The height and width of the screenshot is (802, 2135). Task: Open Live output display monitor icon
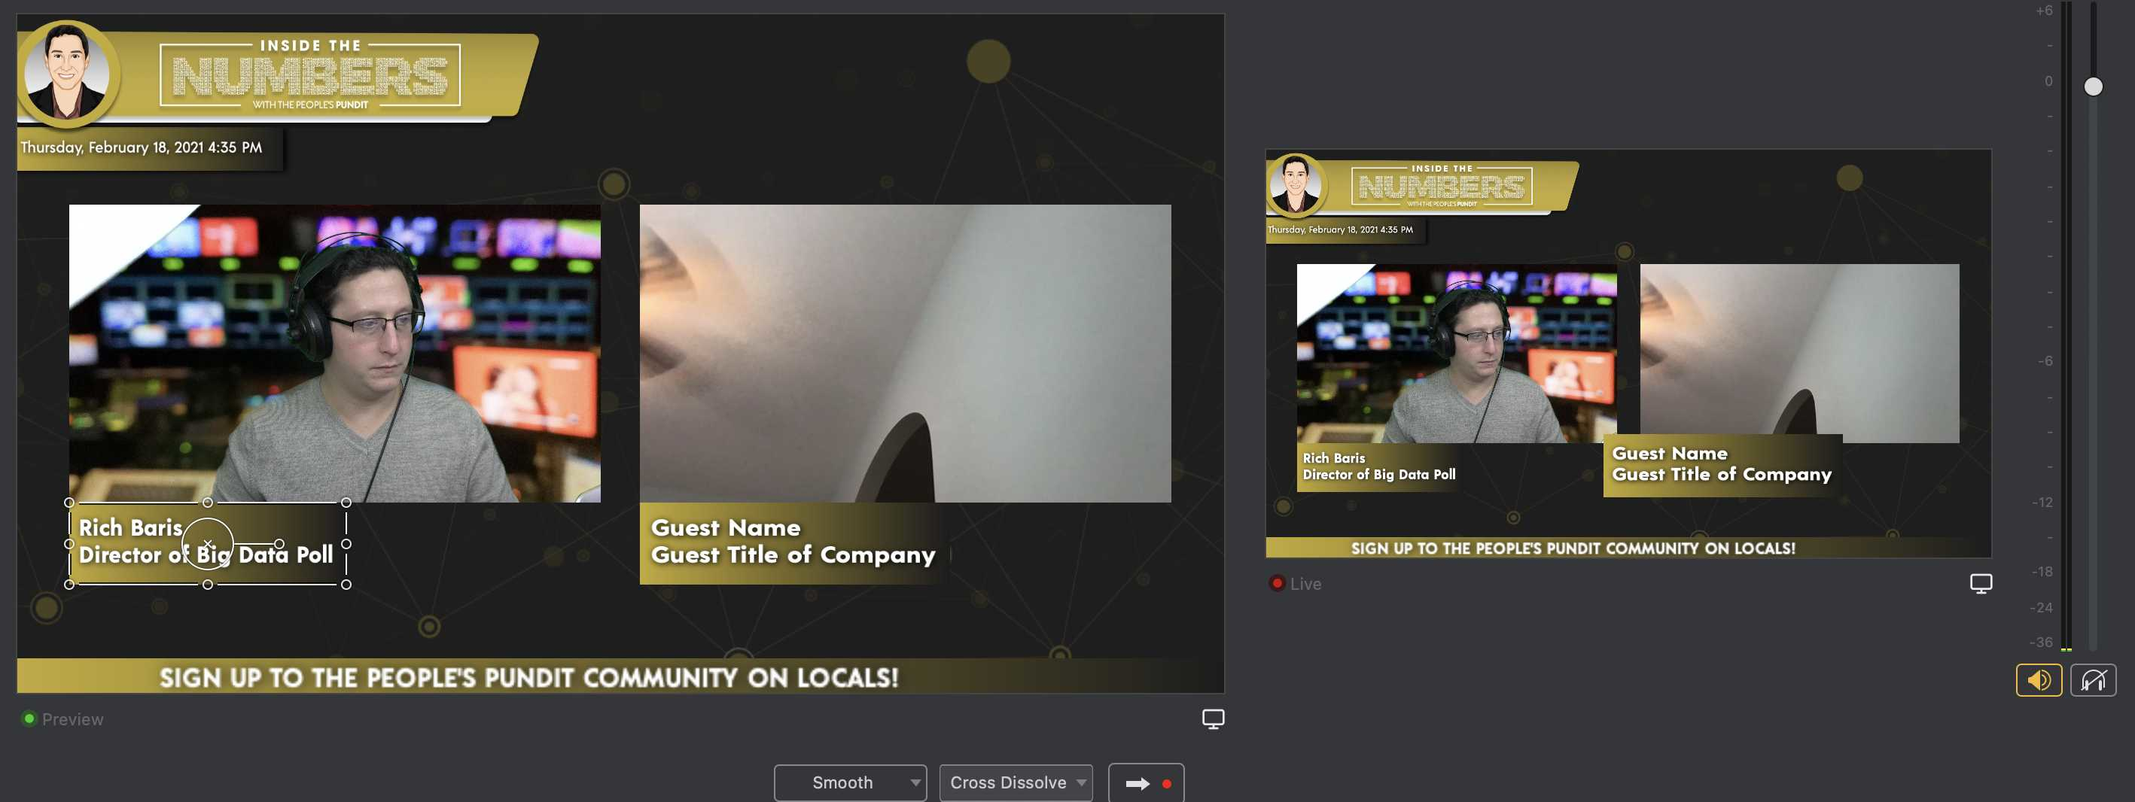pyautogui.click(x=1981, y=584)
